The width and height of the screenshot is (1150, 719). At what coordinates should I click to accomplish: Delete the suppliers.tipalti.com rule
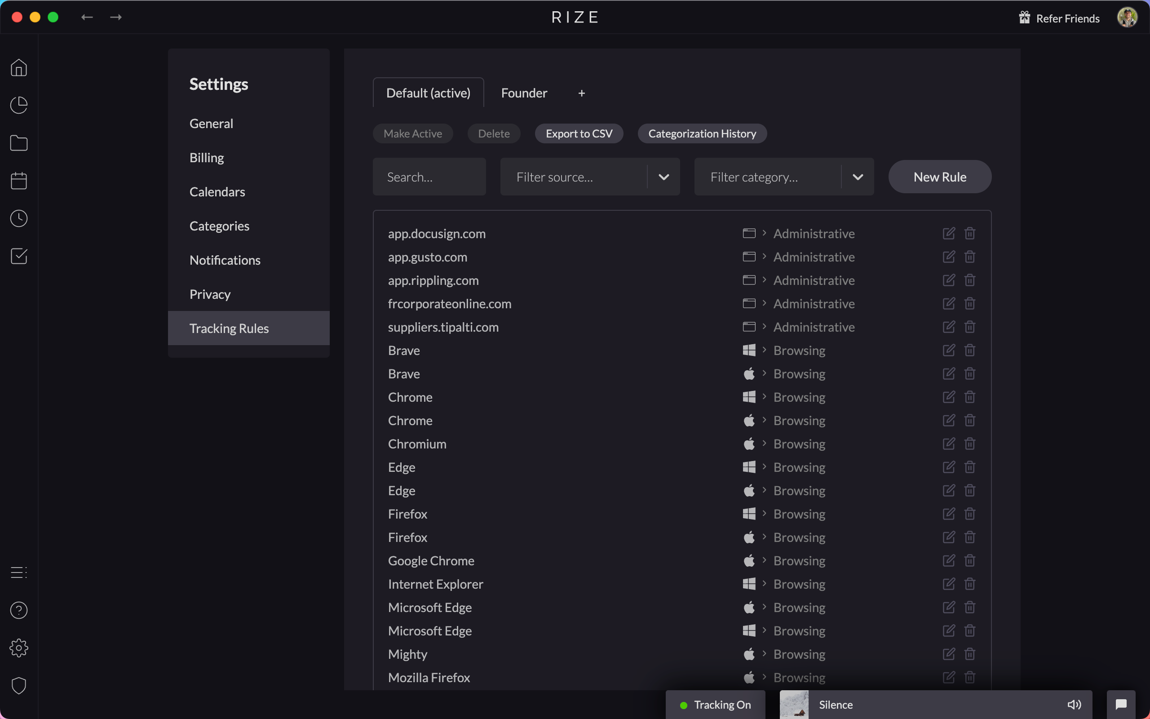click(x=970, y=327)
